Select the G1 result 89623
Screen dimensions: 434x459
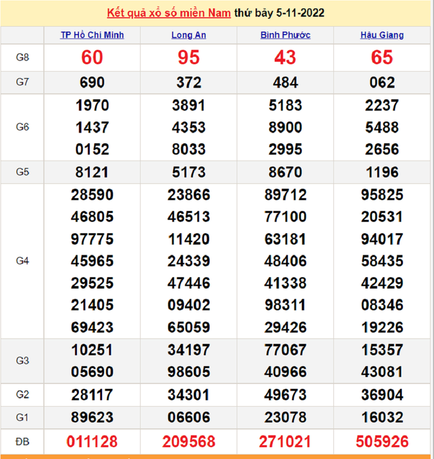tap(92, 417)
